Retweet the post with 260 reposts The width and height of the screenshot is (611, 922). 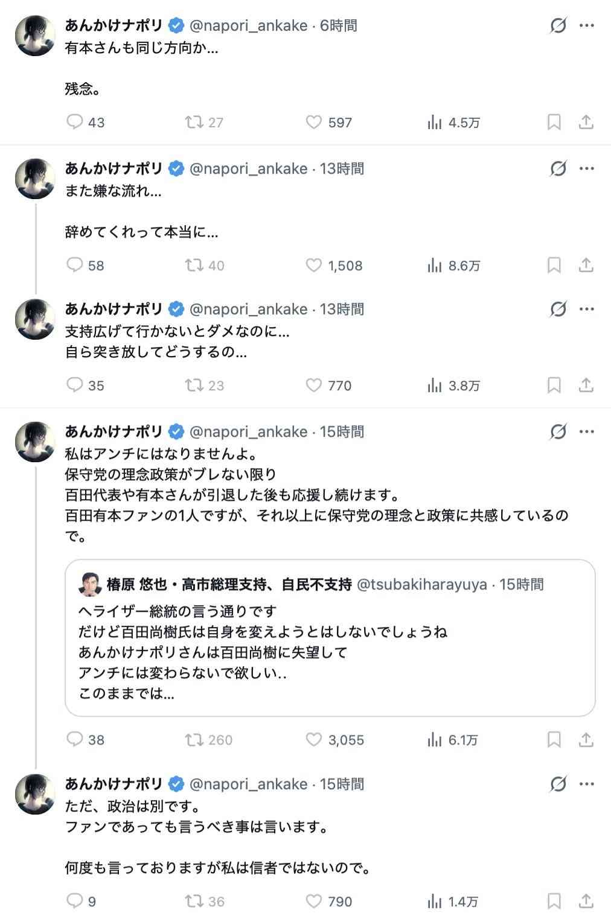pos(194,740)
